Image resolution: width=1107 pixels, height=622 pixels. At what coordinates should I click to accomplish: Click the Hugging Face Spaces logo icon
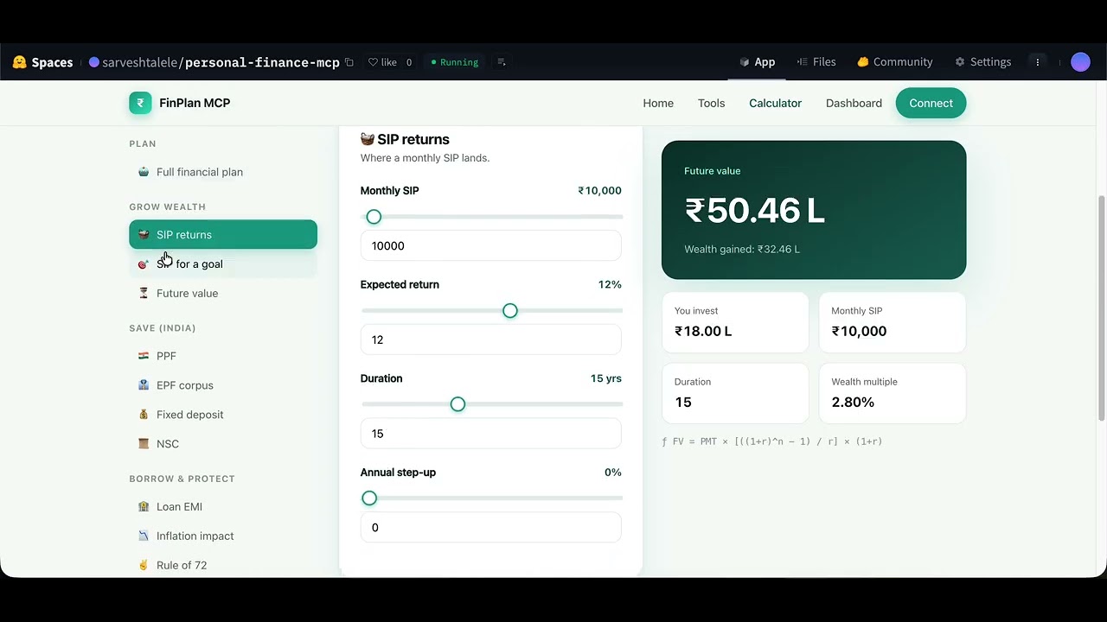[x=19, y=62]
